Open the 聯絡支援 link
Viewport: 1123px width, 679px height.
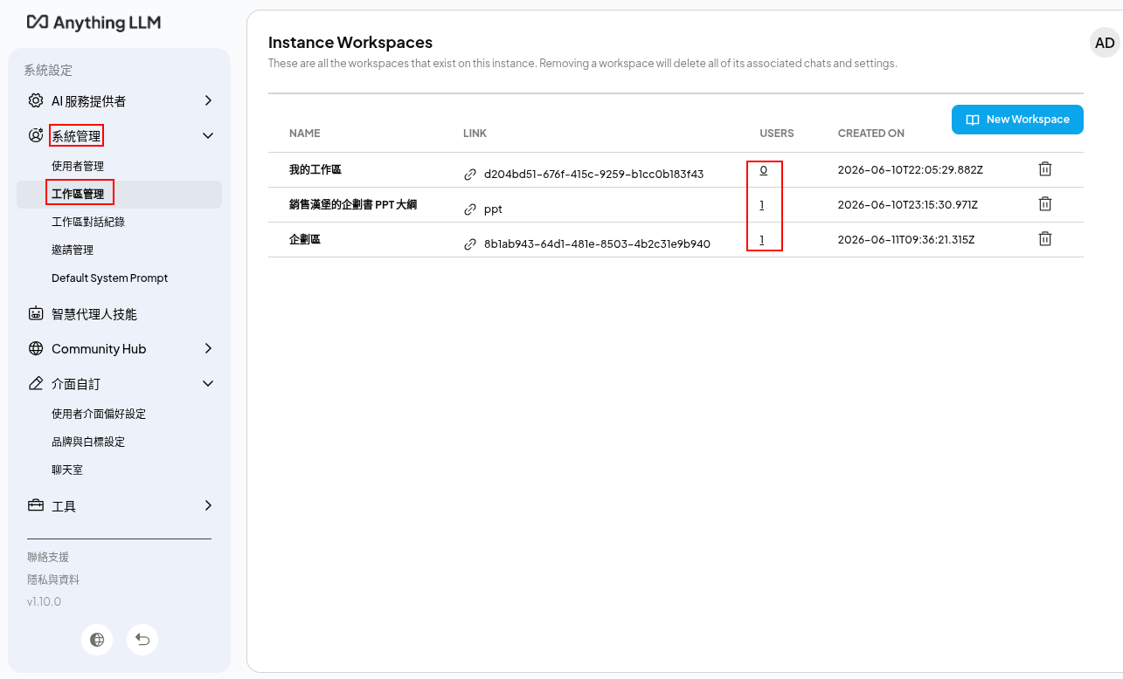point(48,557)
